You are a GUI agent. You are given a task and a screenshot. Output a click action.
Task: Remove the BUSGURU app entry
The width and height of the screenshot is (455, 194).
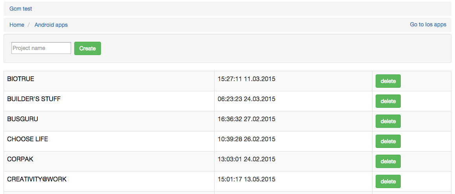tap(388, 121)
